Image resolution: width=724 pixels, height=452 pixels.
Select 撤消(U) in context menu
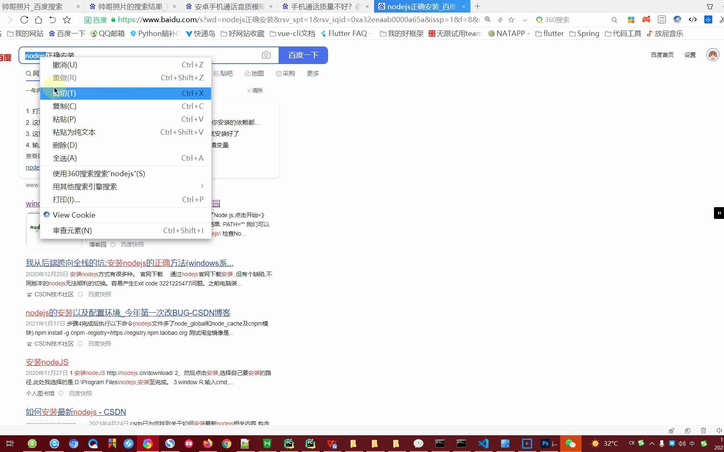coord(126,65)
